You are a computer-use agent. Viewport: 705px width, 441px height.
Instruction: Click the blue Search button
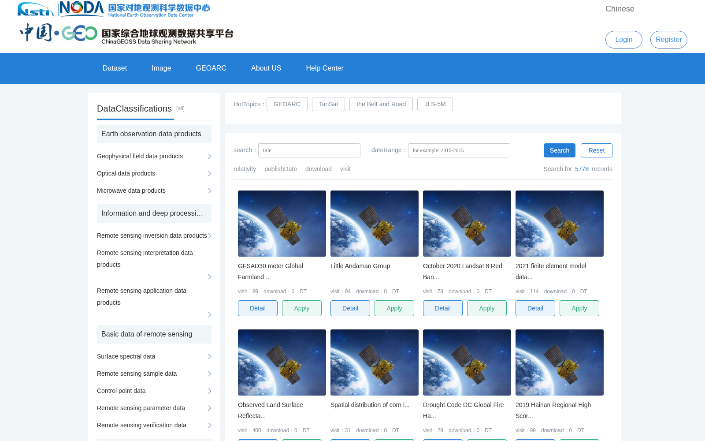tap(560, 150)
